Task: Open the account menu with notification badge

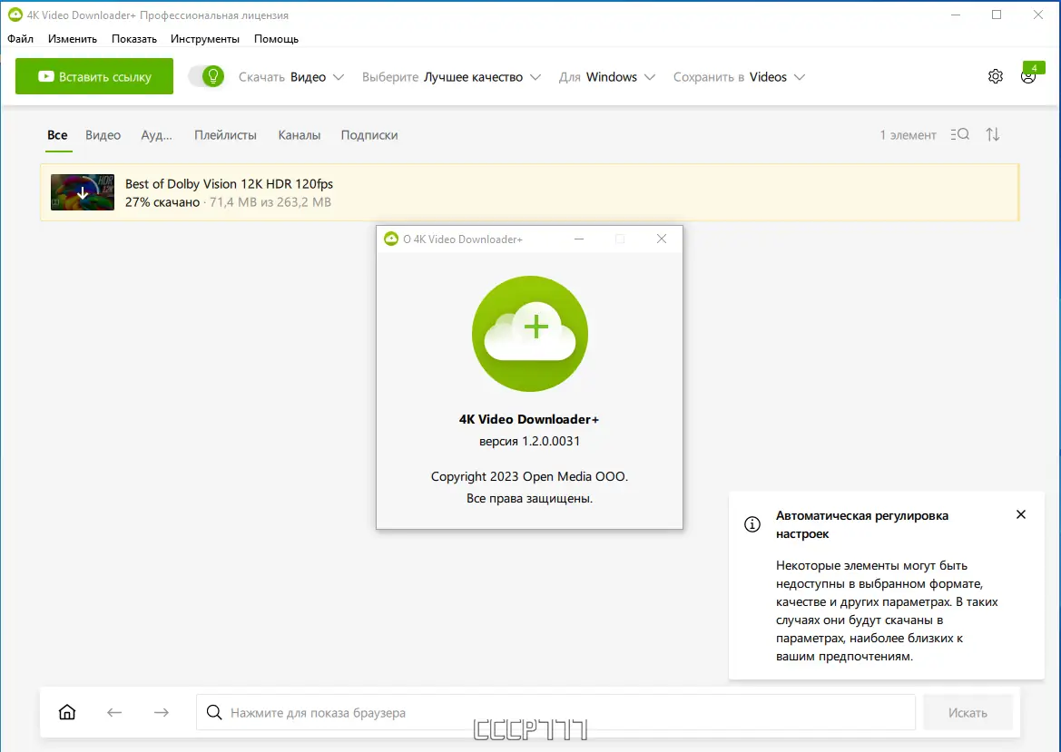Action: coord(1028,76)
